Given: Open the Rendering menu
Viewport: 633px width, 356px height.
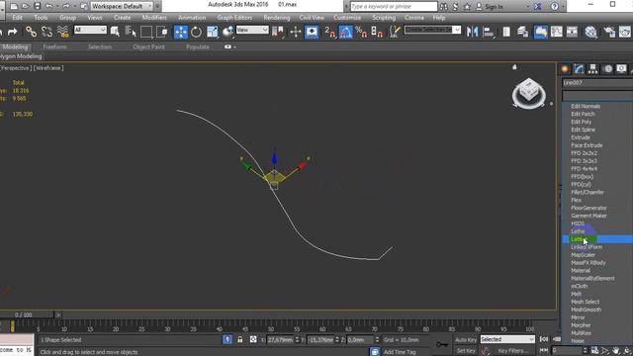Looking at the screenshot, I should pyautogui.click(x=277, y=18).
